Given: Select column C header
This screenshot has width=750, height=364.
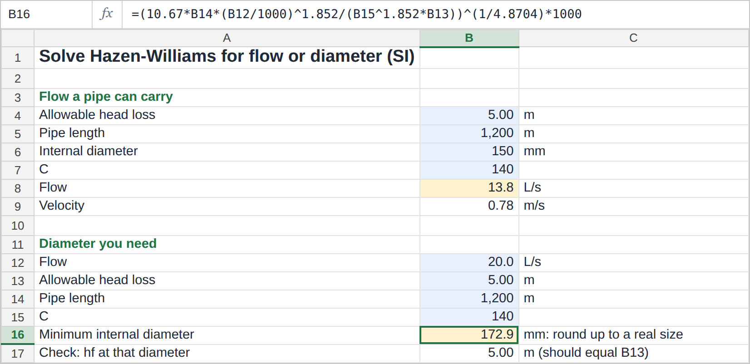Looking at the screenshot, I should click(x=634, y=38).
